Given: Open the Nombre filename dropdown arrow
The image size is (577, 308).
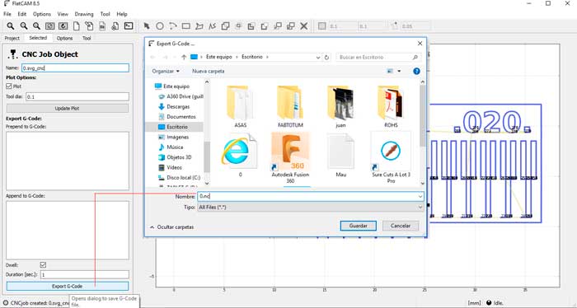Looking at the screenshot, I should (x=420, y=197).
